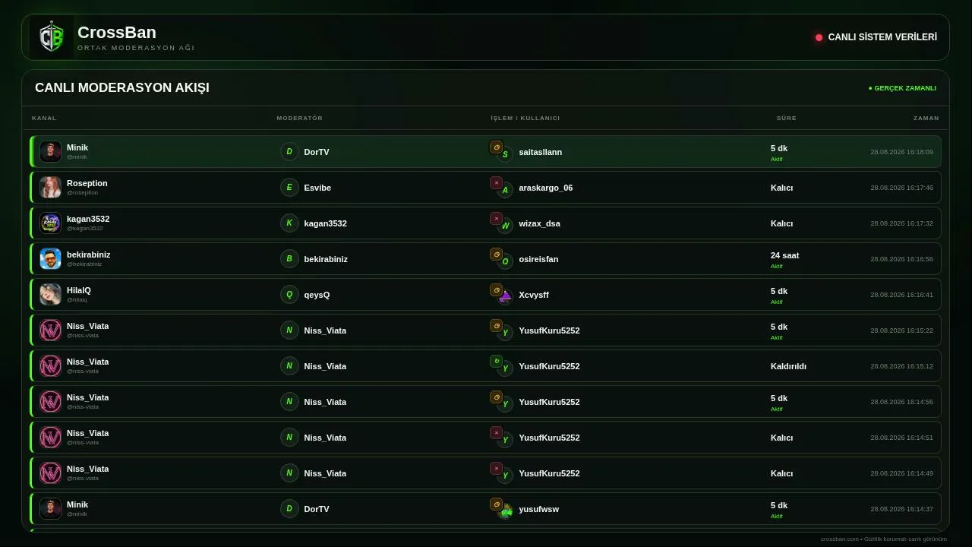Click the ZAMAN column header

(x=926, y=119)
